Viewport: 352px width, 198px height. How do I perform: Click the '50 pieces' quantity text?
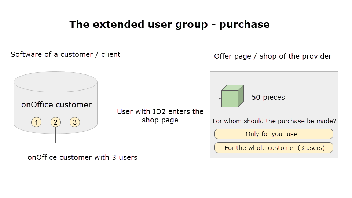(x=268, y=97)
